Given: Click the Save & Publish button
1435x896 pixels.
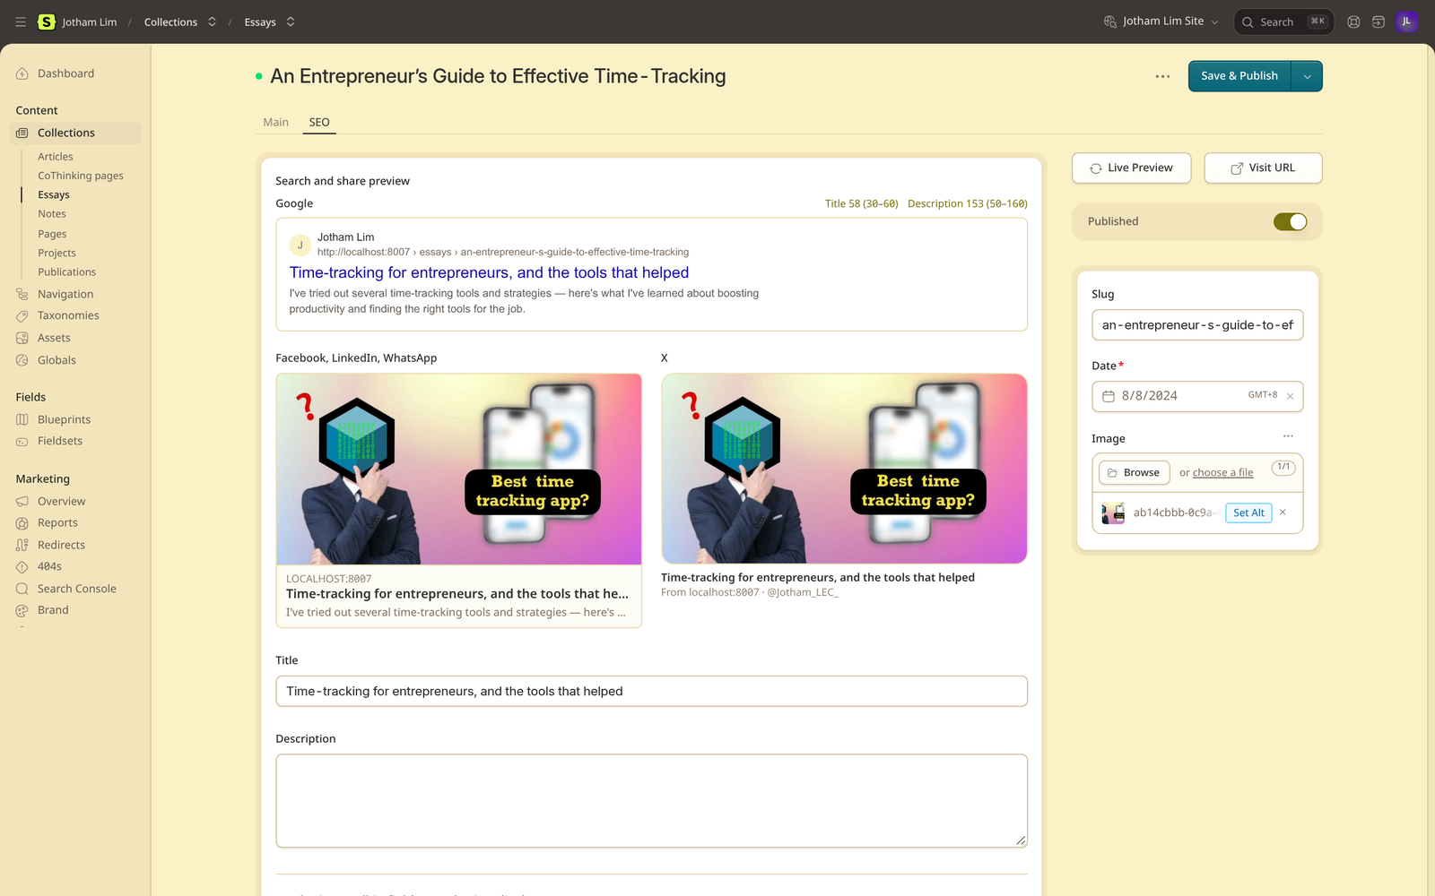Looking at the screenshot, I should [x=1239, y=76].
